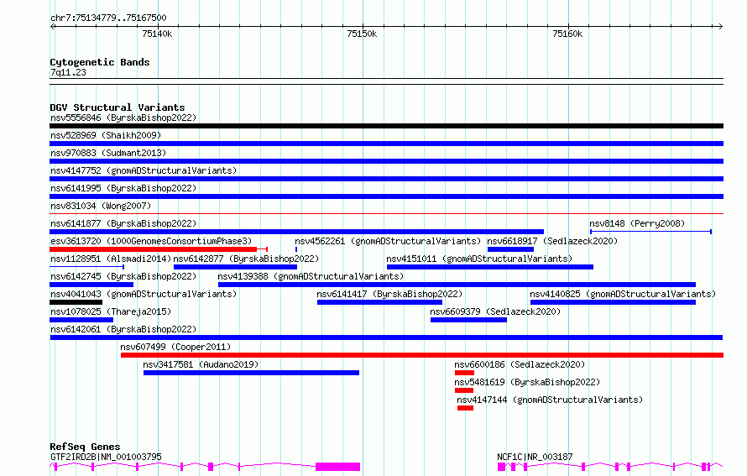Open nsv6142877 (ByrskaBishop2022) label
Viewport: 747px width, 476px height.
[246, 259]
